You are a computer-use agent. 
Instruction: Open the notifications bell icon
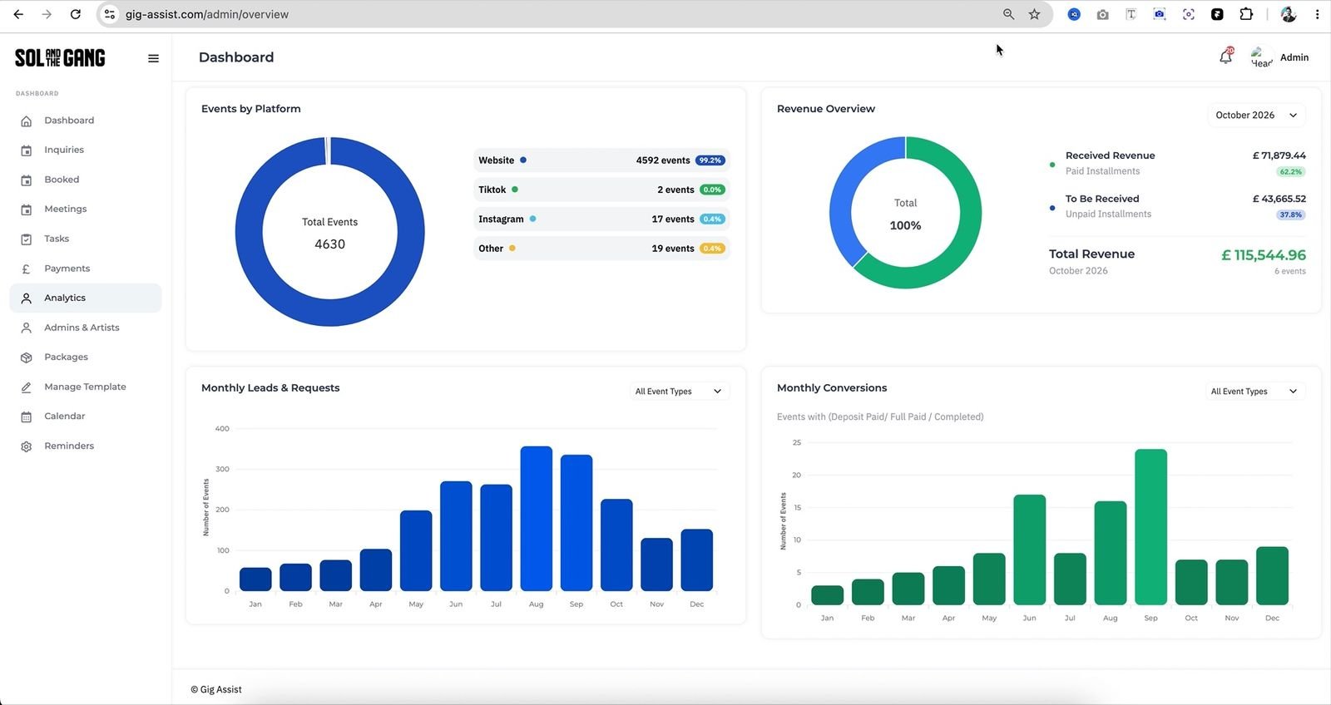pyautogui.click(x=1225, y=57)
